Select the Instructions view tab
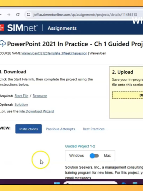 point(29,129)
